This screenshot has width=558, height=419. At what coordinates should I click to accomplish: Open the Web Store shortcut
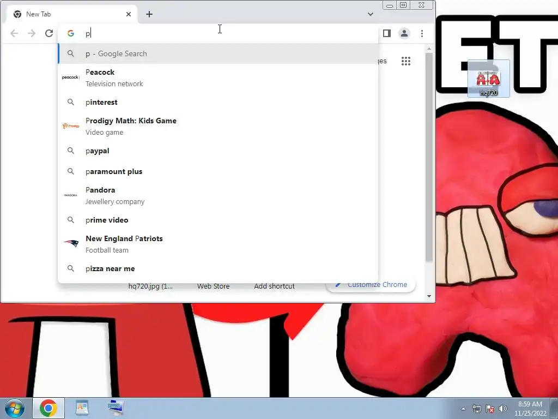pos(214,286)
